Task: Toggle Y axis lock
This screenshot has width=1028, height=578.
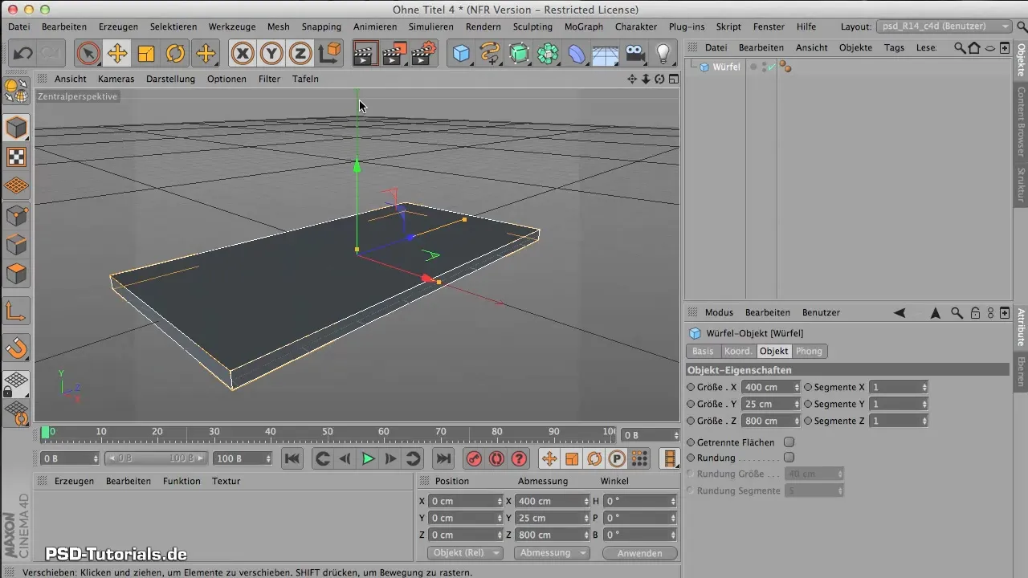Action: [x=271, y=54]
